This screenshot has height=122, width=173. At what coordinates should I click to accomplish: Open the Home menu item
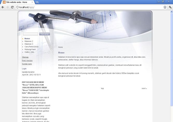(x=27, y=39)
